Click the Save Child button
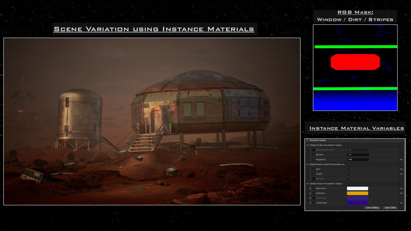 390,208
